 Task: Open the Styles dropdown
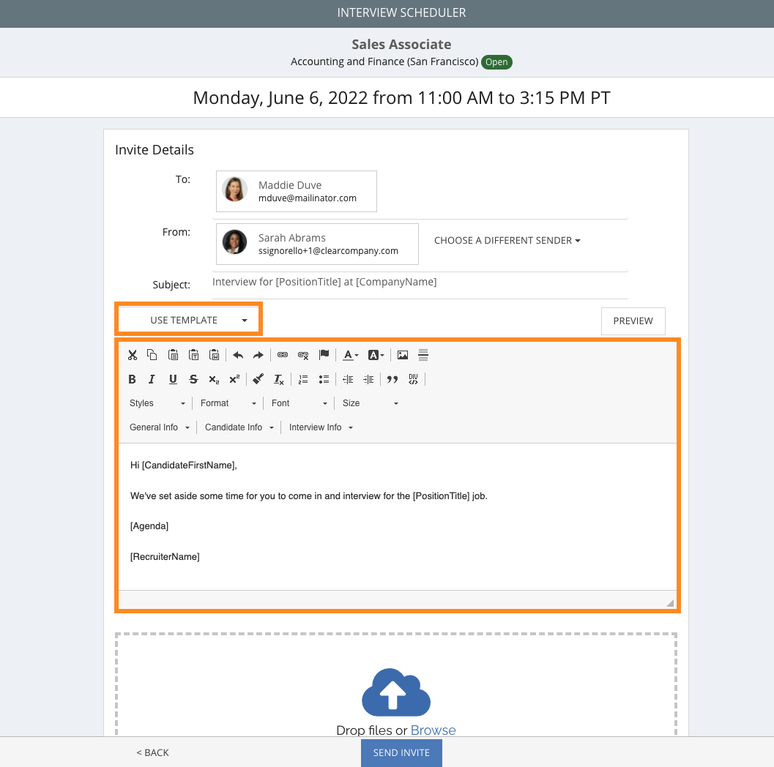(x=157, y=403)
